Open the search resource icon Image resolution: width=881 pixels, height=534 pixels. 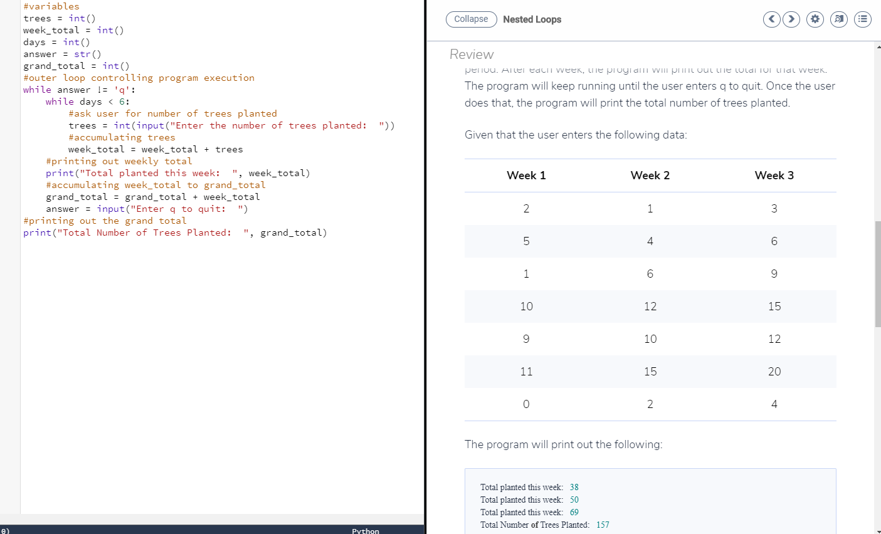coord(838,19)
